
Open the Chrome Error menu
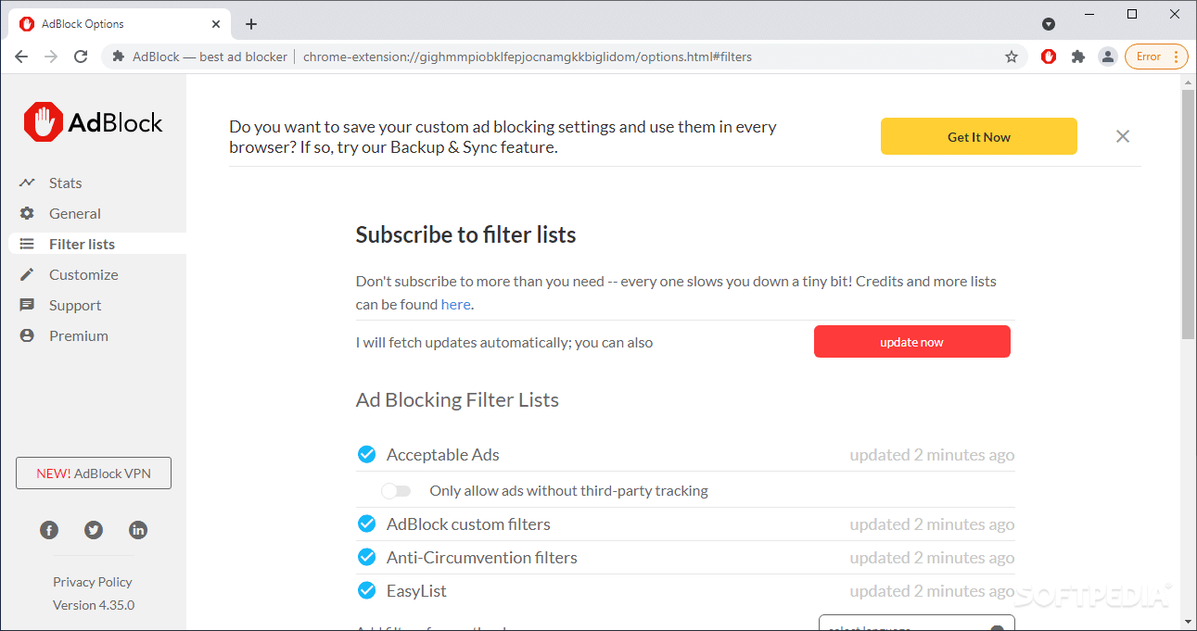(x=1156, y=57)
